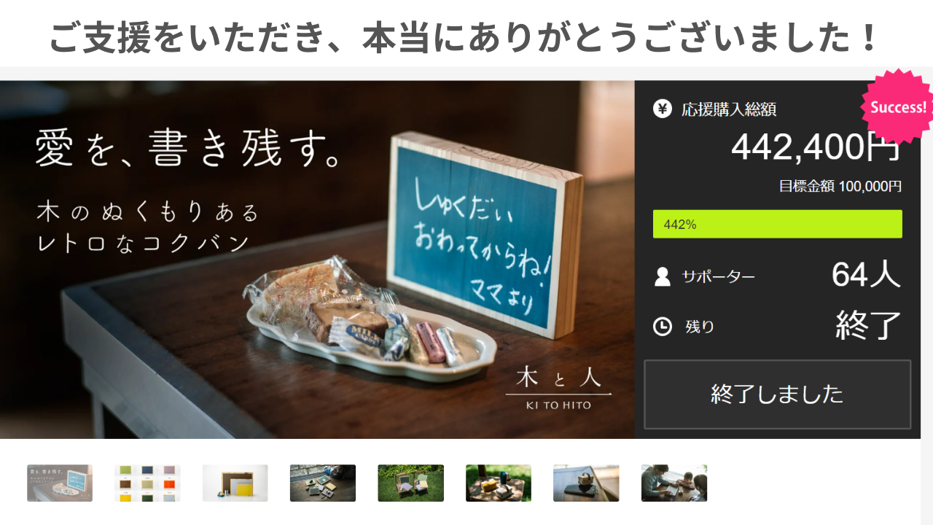Select the thumbnail with the object on a table corner
The width and height of the screenshot is (933, 525).
[586, 483]
